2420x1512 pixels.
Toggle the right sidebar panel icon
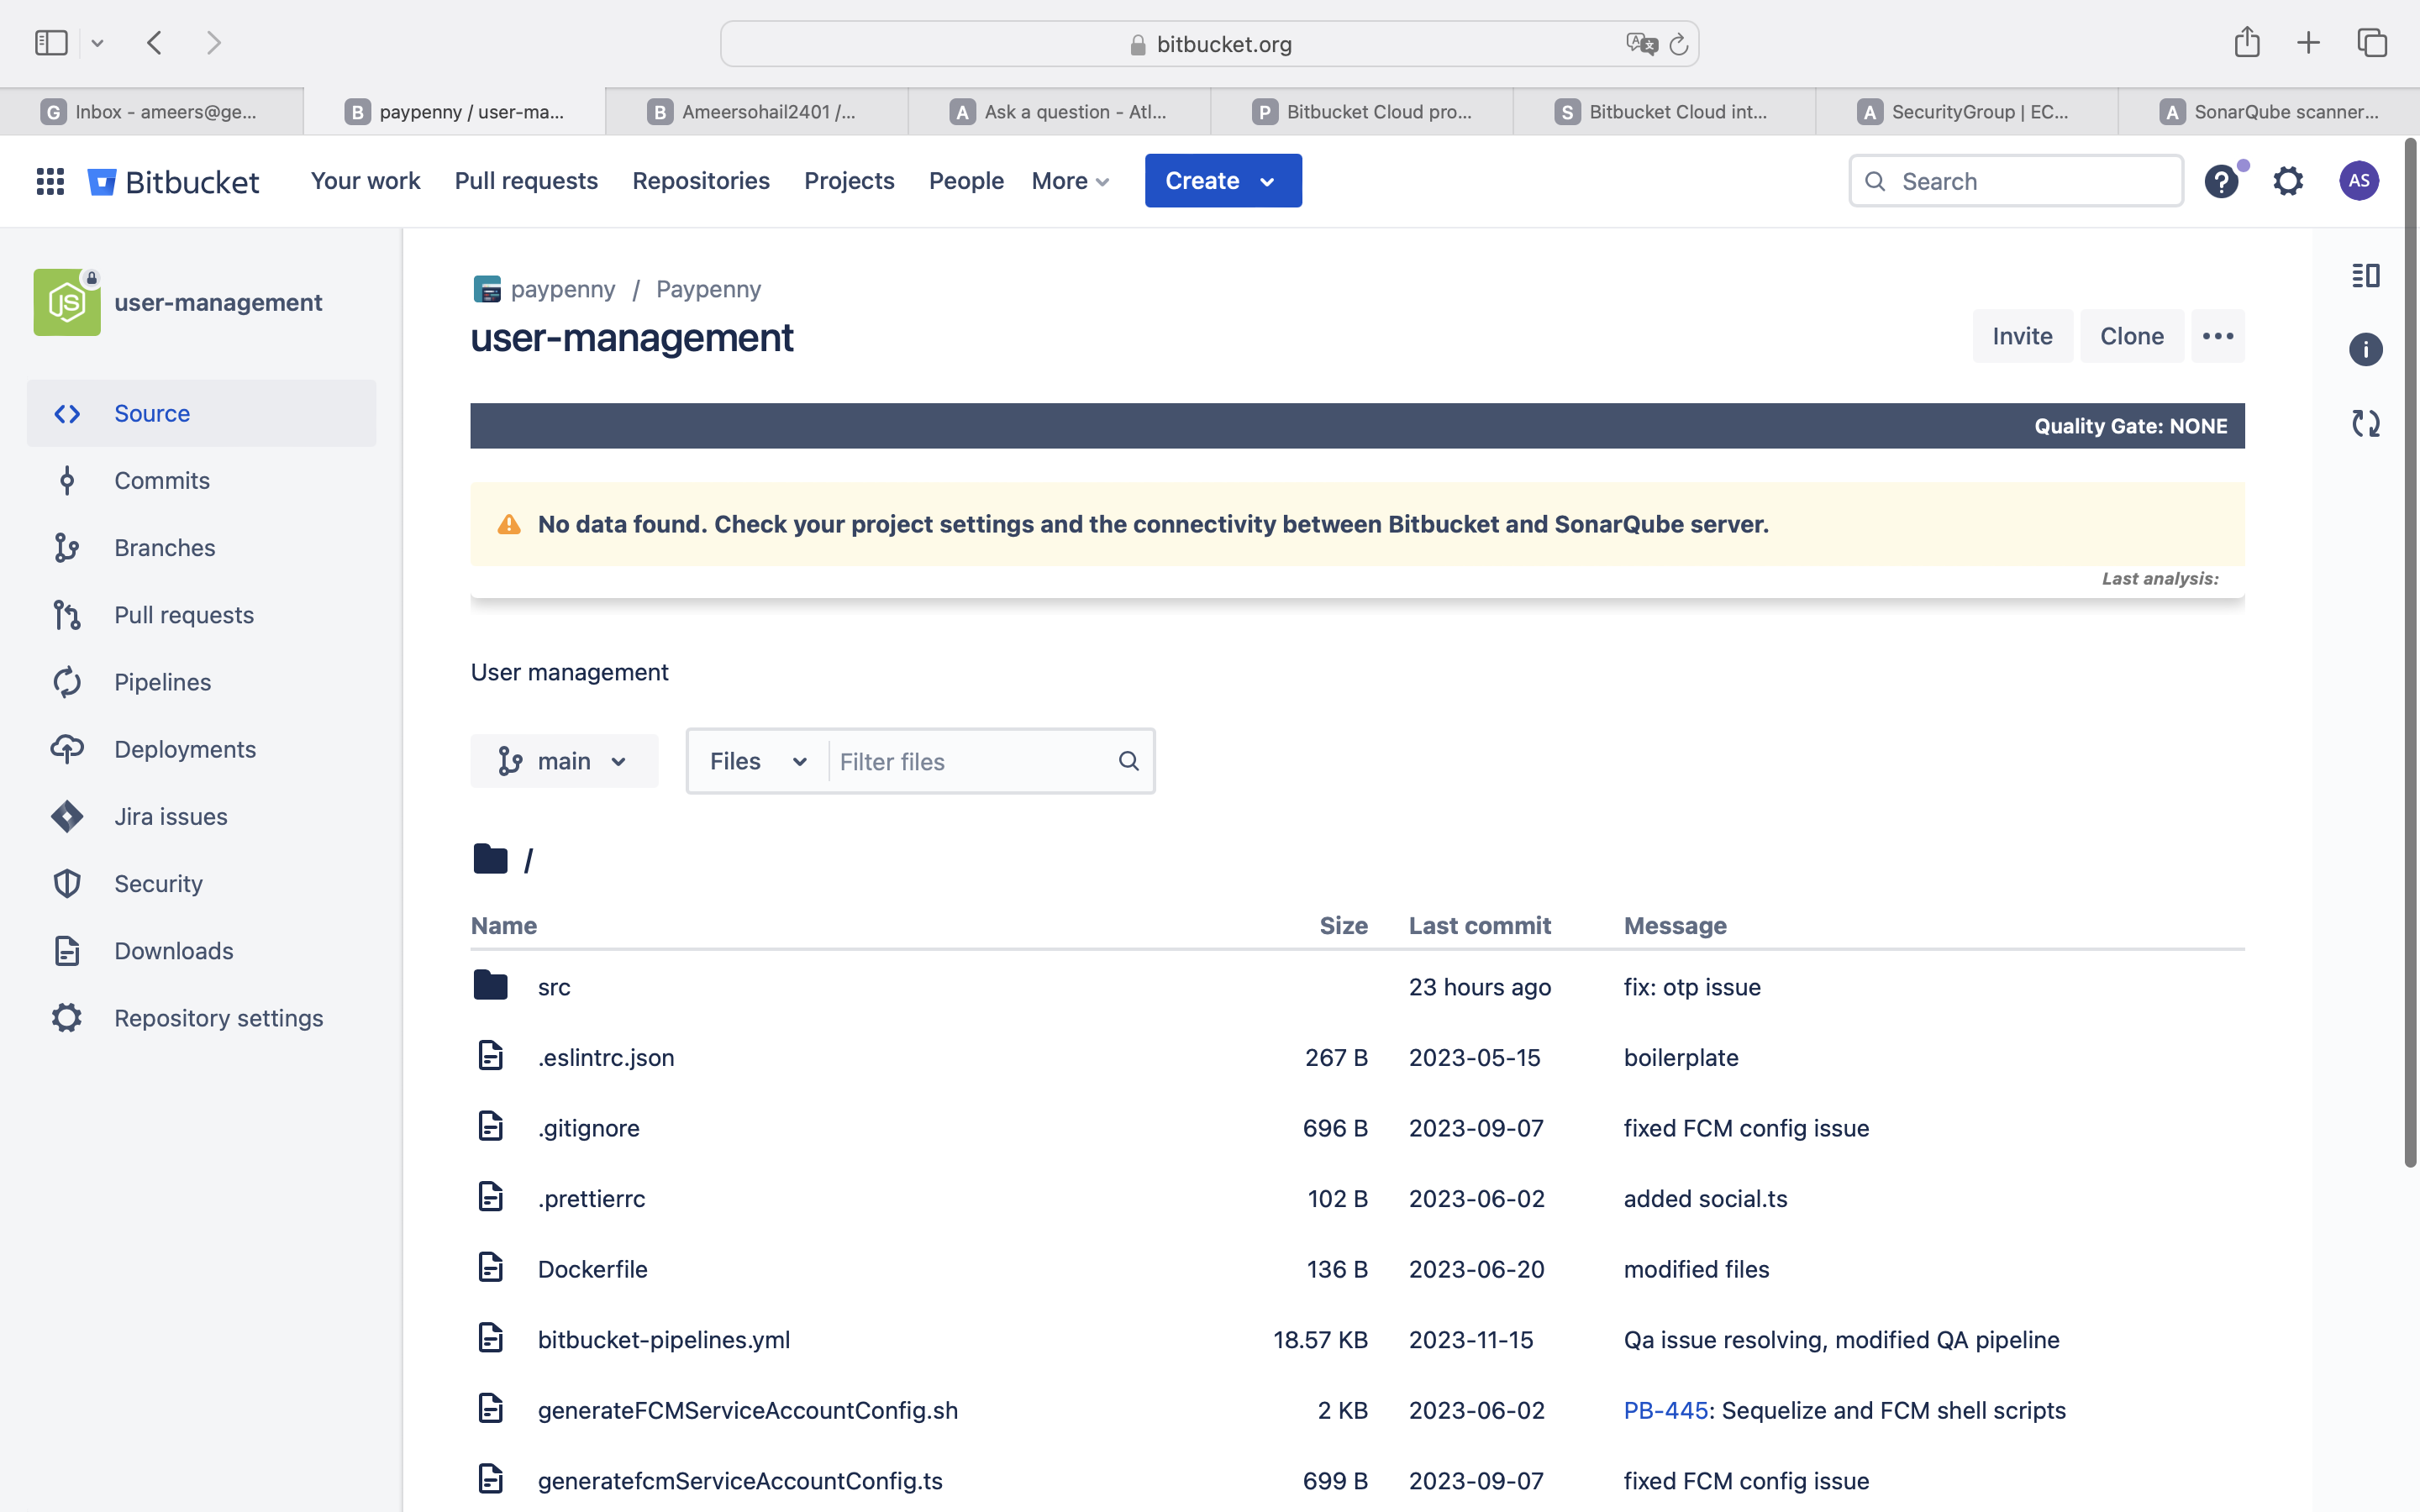coord(2365,275)
